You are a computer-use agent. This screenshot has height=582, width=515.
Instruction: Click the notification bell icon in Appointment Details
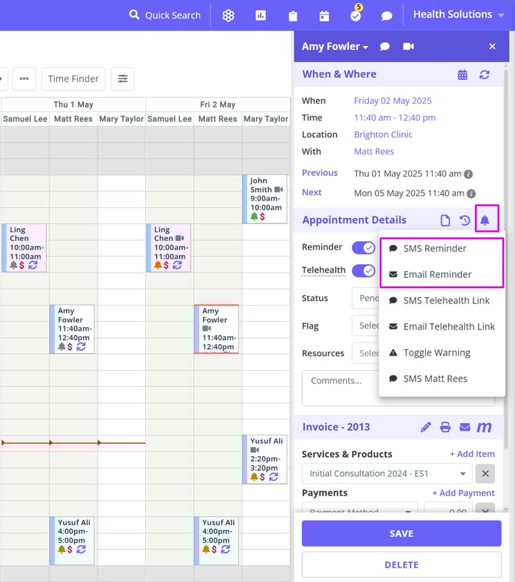point(485,220)
